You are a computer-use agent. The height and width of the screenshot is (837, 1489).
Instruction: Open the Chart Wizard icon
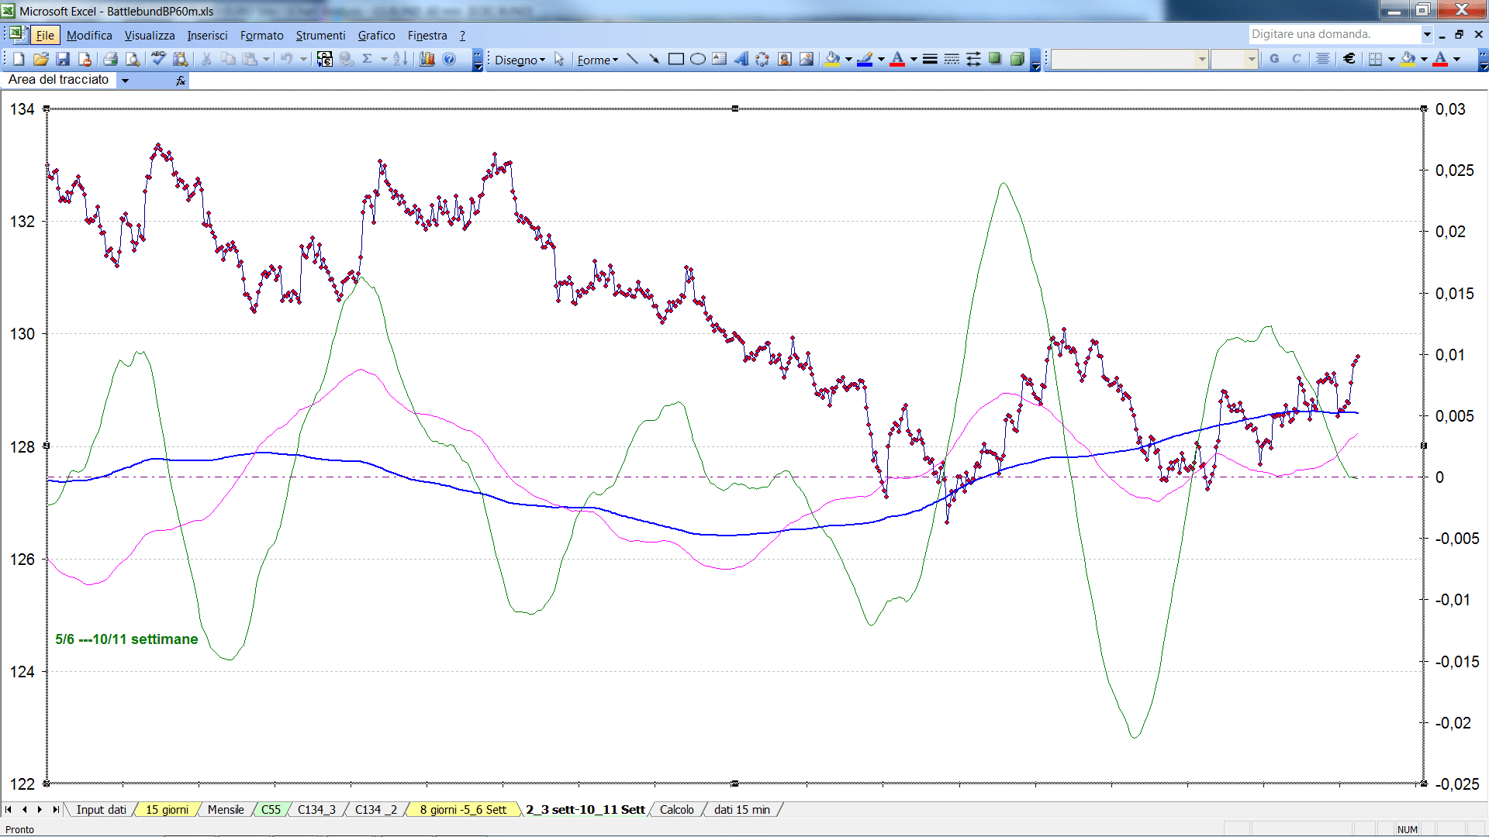(427, 59)
